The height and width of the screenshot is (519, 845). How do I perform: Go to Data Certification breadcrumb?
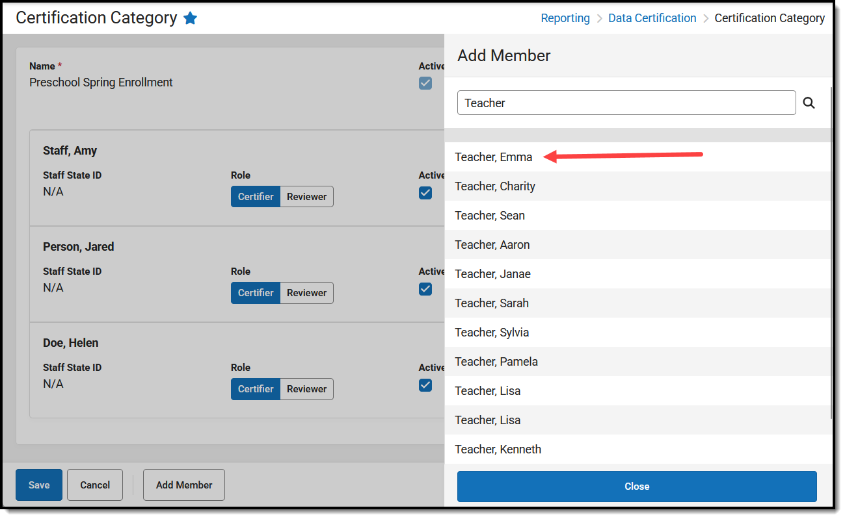(652, 18)
